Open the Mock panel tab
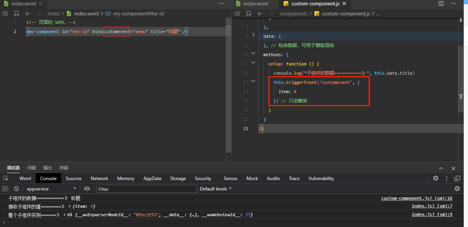The image size is (468, 227). click(x=252, y=179)
